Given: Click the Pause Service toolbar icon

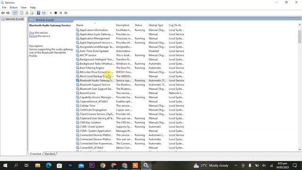Looking at the screenshot, I should 61,13.
